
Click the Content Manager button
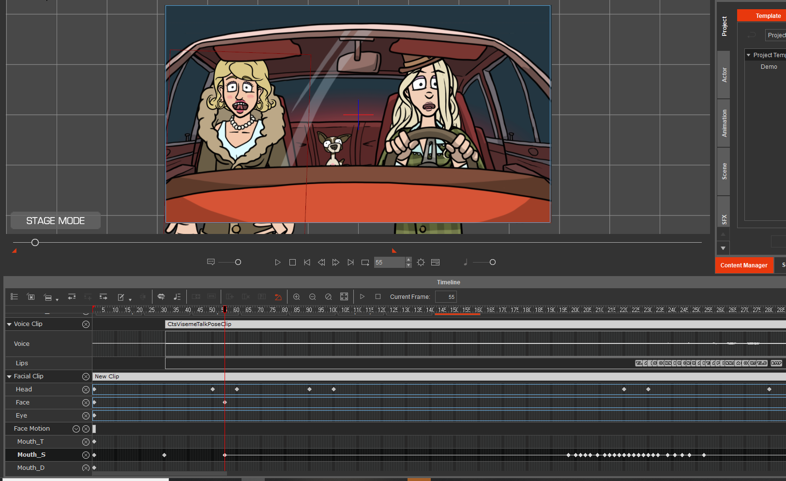click(x=743, y=265)
